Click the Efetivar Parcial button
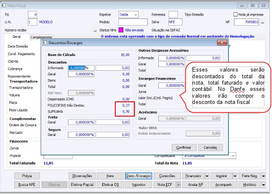The image size is (272, 194). pyautogui.click(x=82, y=185)
